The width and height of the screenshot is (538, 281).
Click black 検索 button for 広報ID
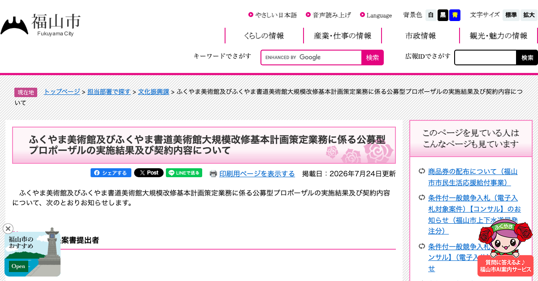point(527,57)
